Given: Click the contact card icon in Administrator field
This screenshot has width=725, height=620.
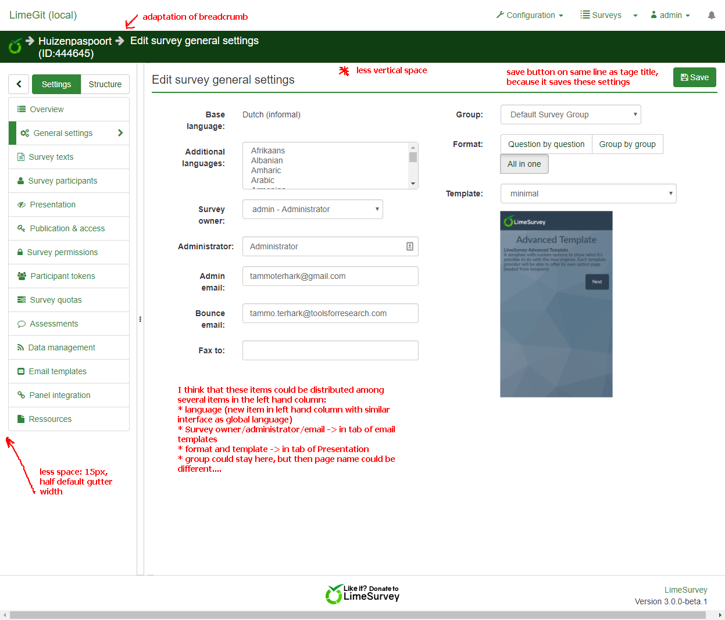Looking at the screenshot, I should pos(409,246).
